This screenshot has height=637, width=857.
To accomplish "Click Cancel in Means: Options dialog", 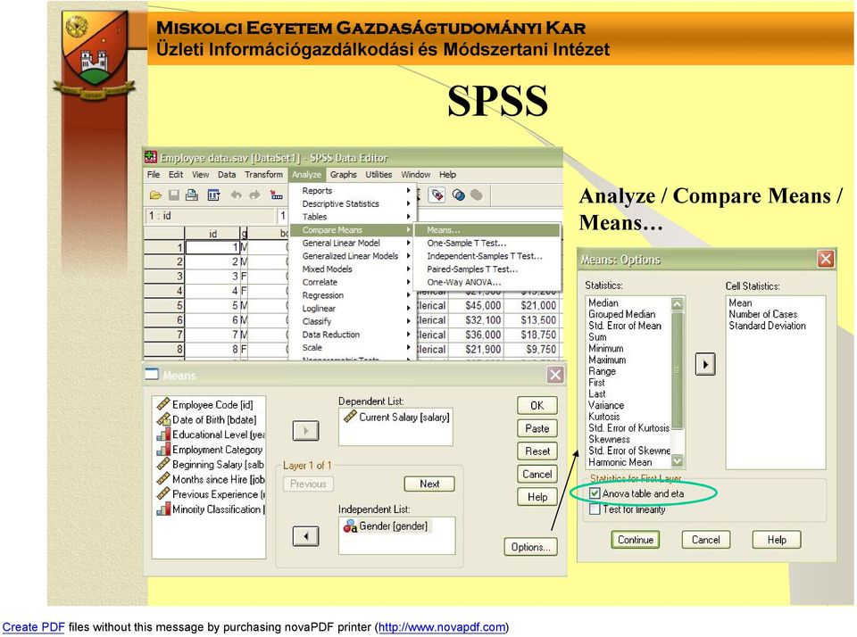I will [706, 540].
